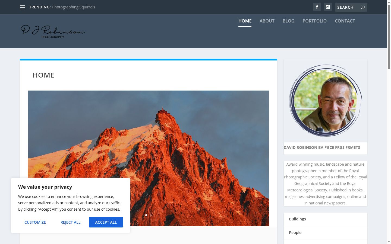391x244 pixels.
Task: Open the People category link
Action: click(295, 233)
